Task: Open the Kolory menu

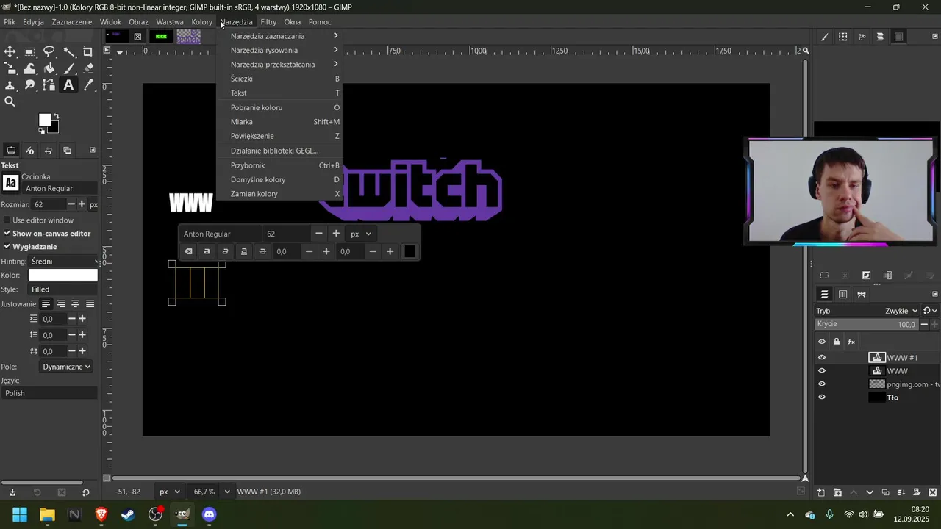Action: point(201,22)
